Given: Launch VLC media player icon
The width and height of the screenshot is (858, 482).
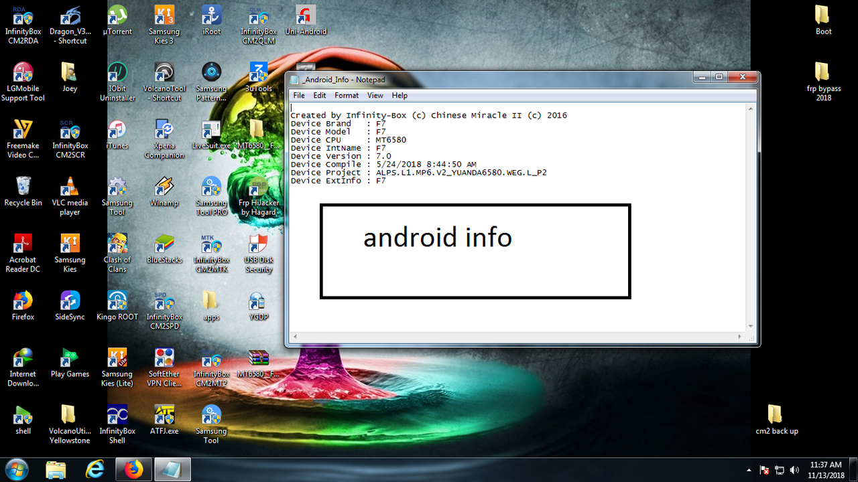Looking at the screenshot, I should (x=70, y=196).
